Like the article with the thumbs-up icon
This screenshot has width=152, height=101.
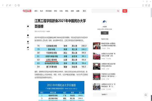28,26
